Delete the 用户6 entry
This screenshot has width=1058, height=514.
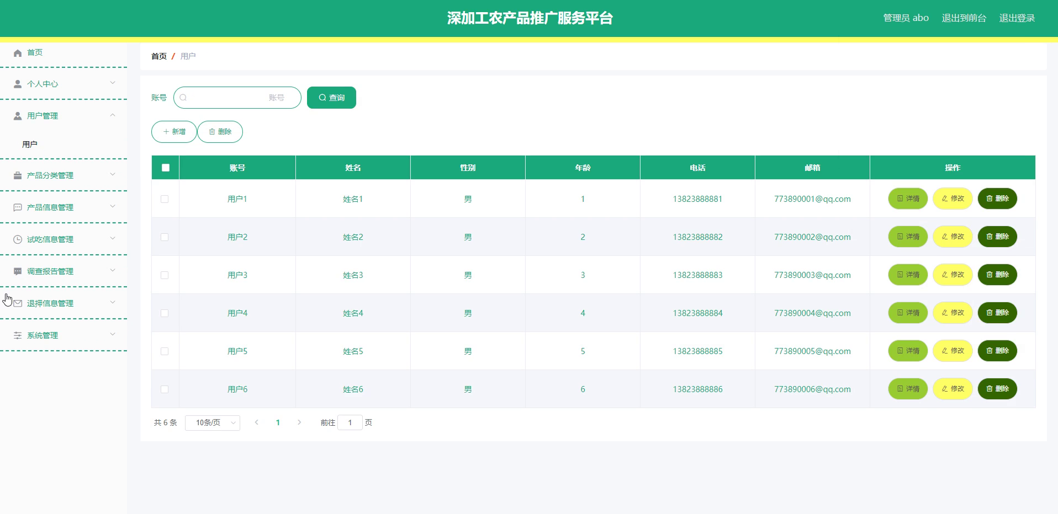[x=997, y=389]
